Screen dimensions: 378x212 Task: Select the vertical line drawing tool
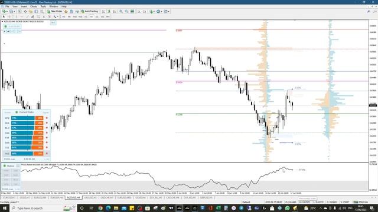(x=16, y=17)
